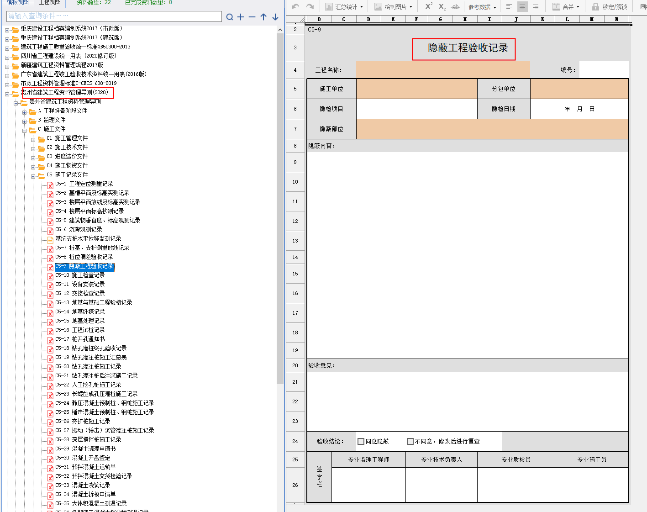This screenshot has width=647, height=512.
Task: Select column header B
Action: tap(319, 19)
